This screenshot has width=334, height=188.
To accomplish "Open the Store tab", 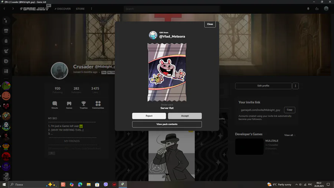I will point(80,9).
